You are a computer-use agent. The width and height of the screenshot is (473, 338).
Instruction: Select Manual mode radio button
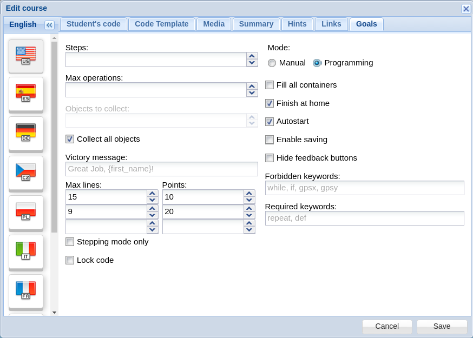pos(272,63)
